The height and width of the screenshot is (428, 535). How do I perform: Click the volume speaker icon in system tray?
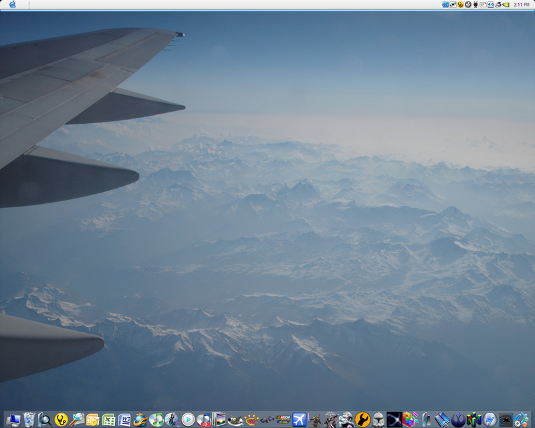(491, 5)
